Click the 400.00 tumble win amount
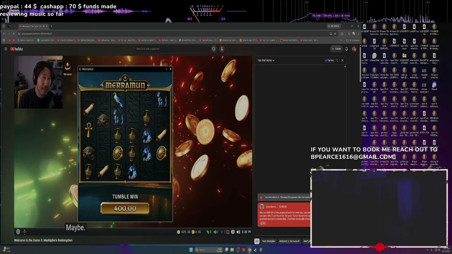 pyautogui.click(x=125, y=208)
